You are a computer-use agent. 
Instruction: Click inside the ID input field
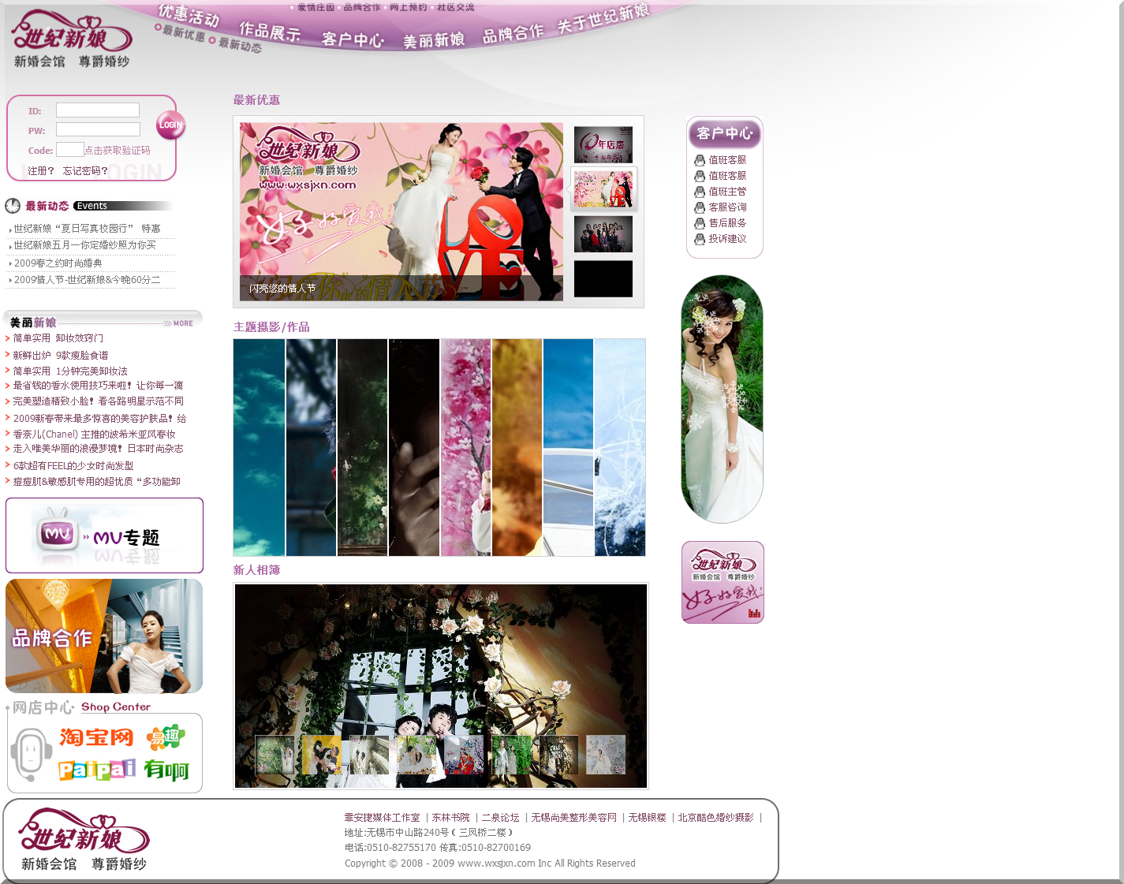(97, 110)
